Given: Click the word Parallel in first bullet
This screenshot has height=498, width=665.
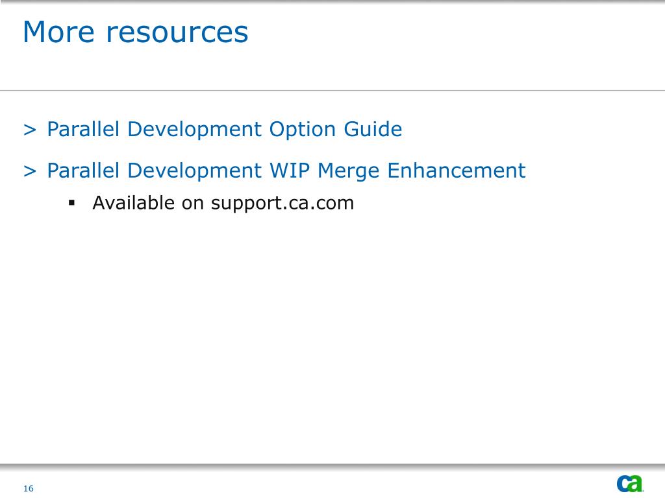Looking at the screenshot, I should point(83,129).
